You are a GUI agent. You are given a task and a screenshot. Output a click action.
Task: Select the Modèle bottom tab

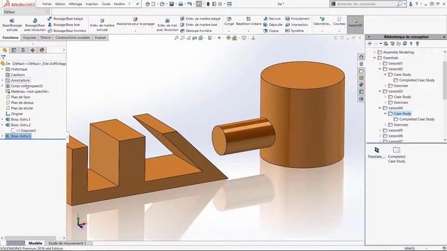36,243
